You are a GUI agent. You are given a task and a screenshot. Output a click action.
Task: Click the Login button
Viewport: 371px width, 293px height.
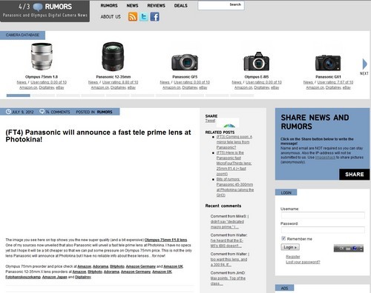[x=290, y=247]
